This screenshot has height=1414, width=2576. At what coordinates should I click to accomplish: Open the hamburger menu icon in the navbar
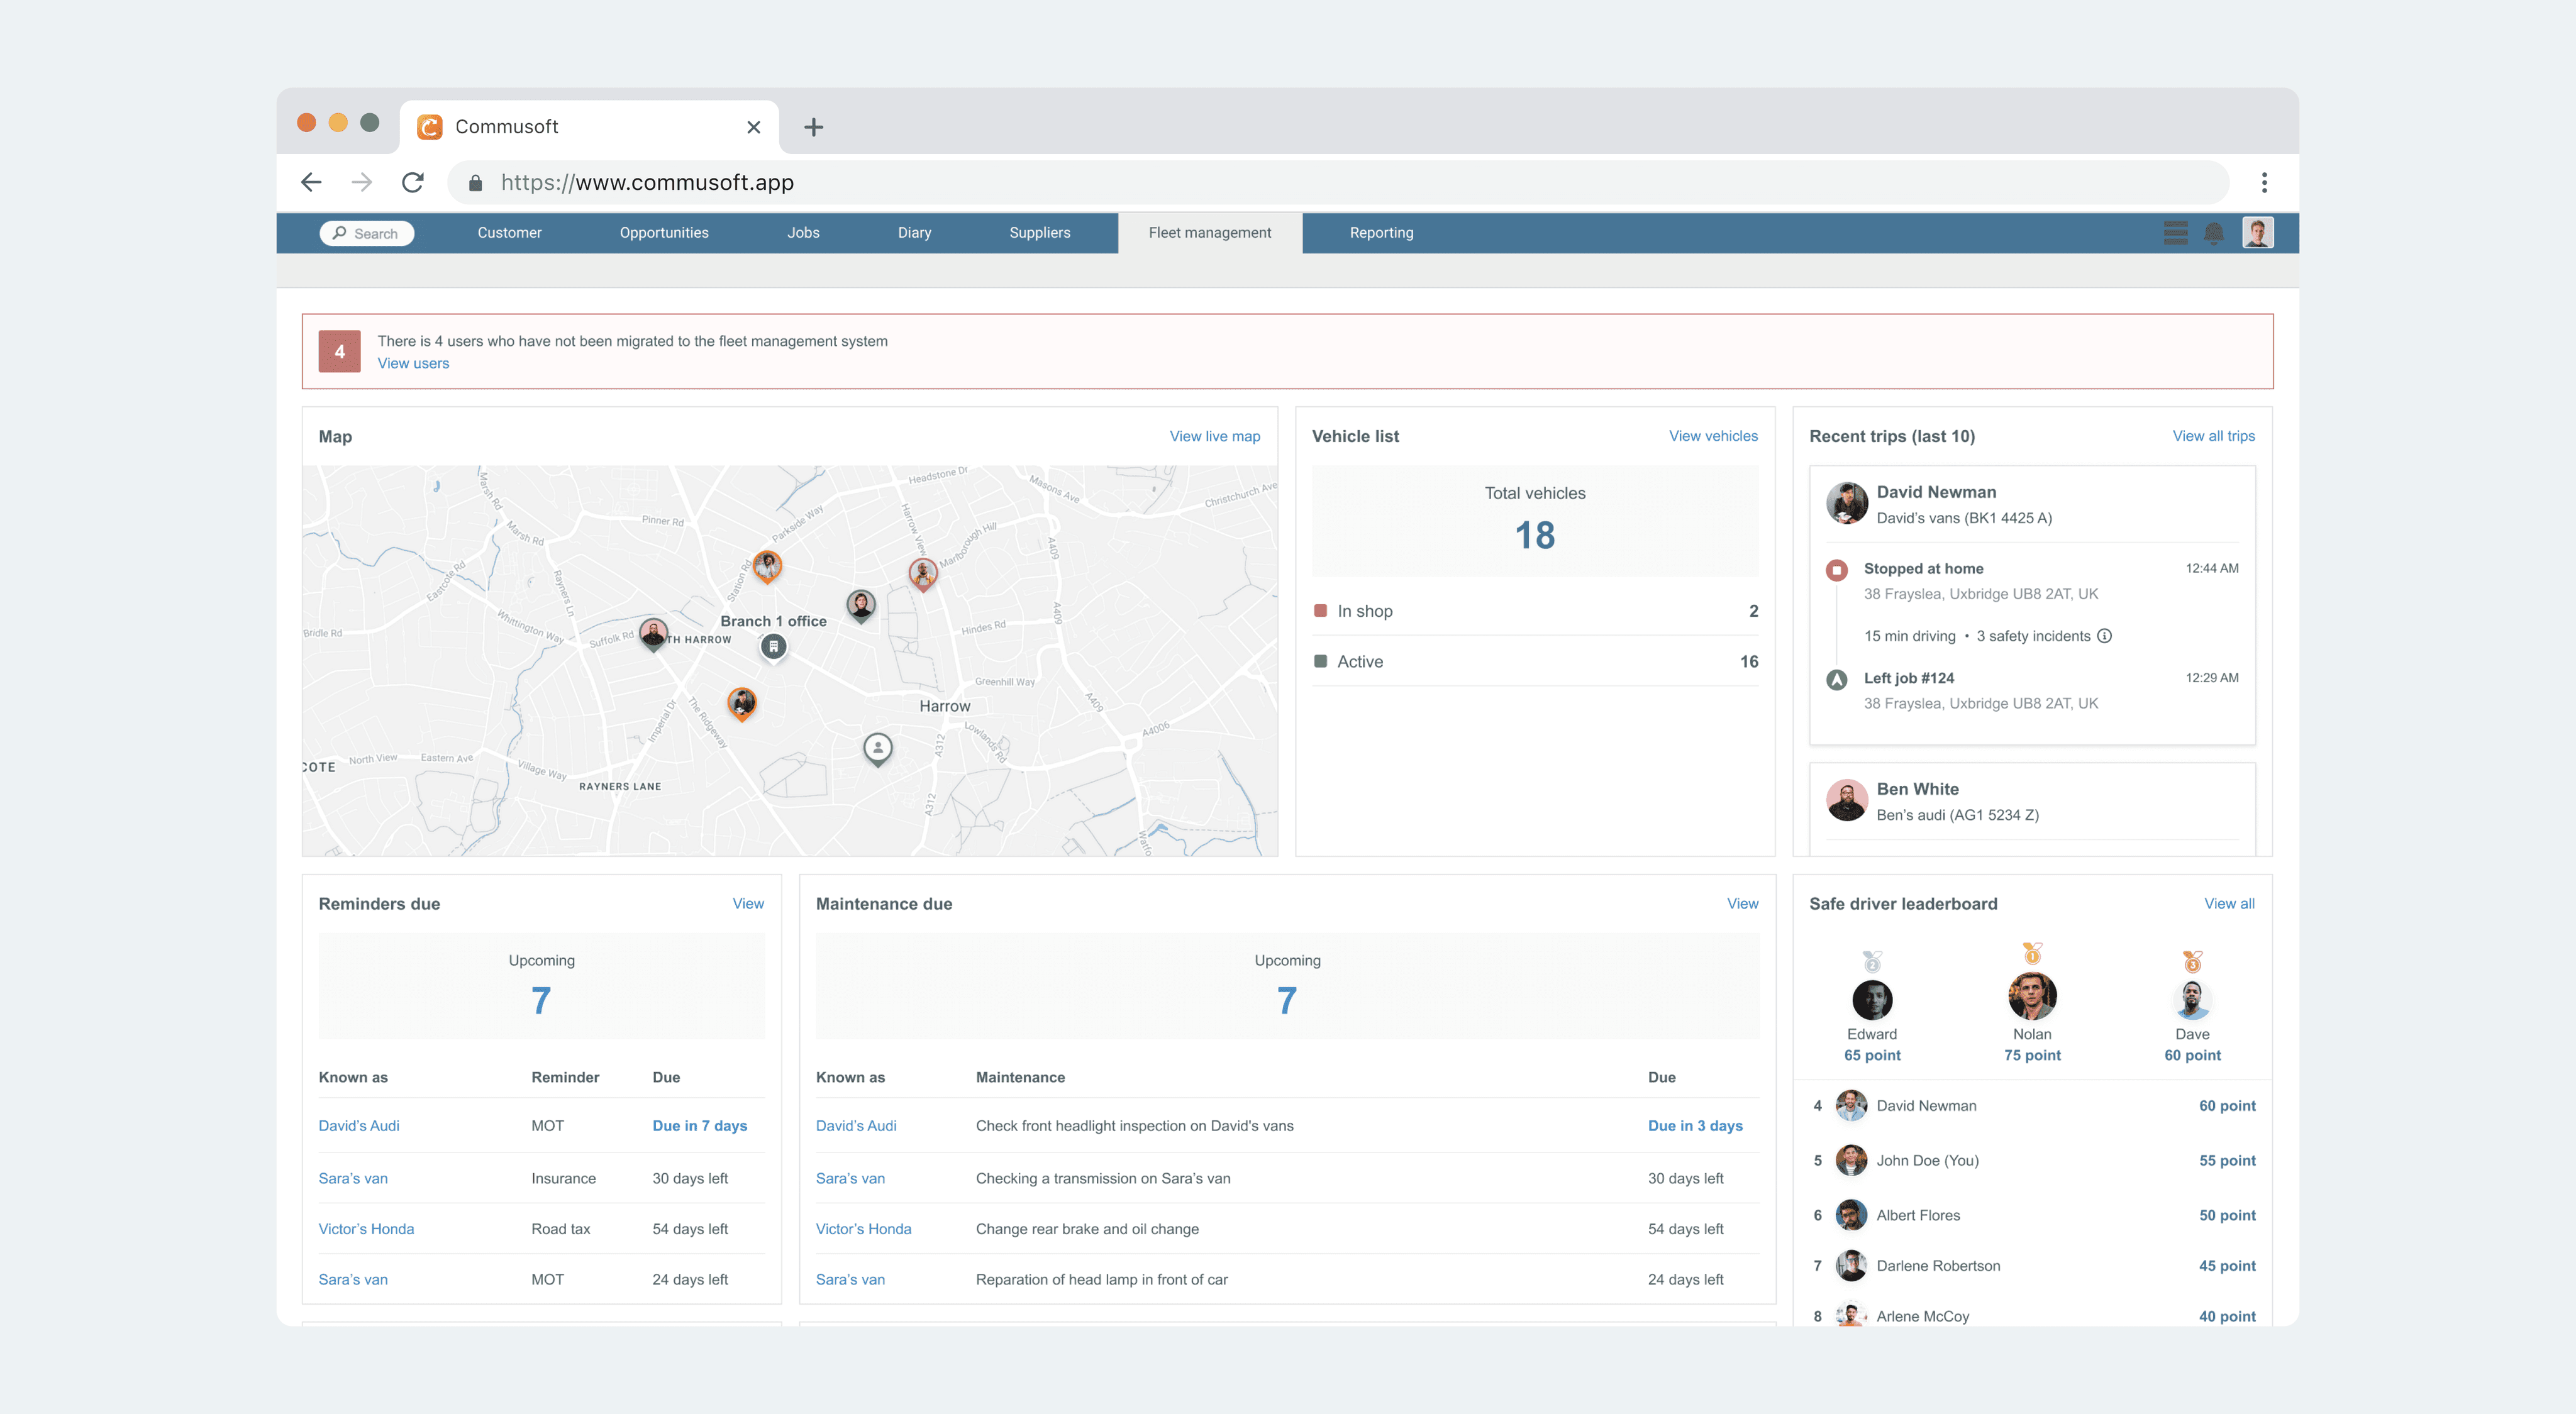pyautogui.click(x=2175, y=233)
